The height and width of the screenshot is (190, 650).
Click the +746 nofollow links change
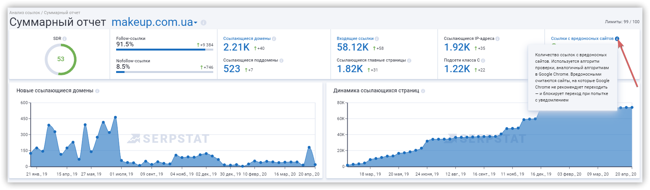tap(207, 67)
